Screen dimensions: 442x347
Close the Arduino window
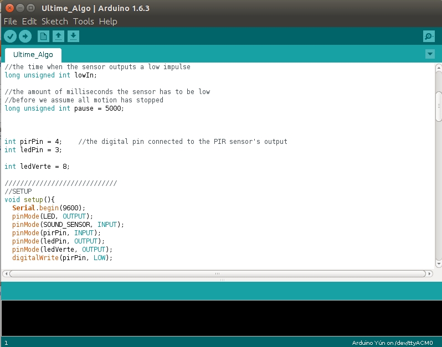click(8, 8)
